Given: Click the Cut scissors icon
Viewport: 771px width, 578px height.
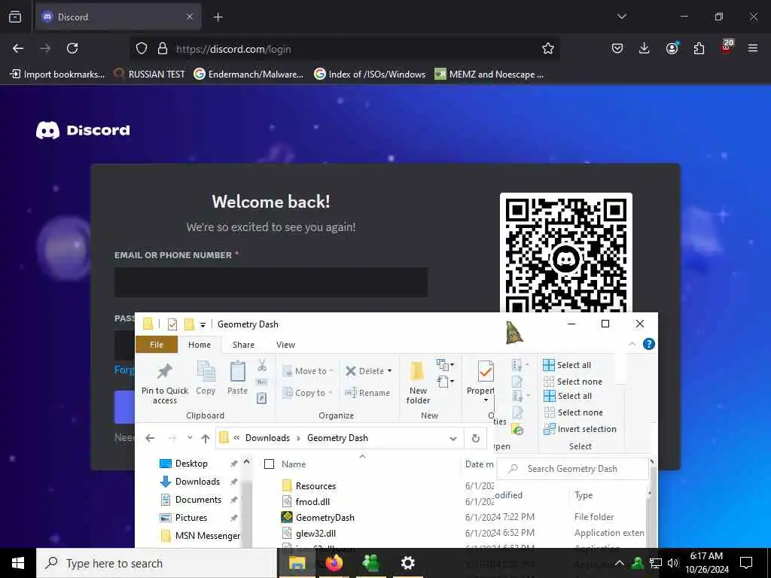Looking at the screenshot, I should tap(262, 365).
